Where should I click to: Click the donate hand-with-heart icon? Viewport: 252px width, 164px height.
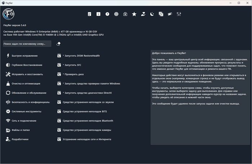[143, 14]
